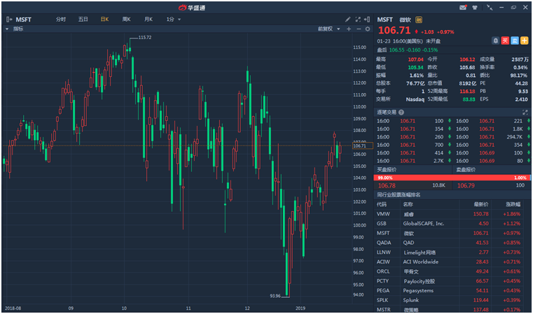The height and width of the screenshot is (314, 533).
Task: Zoom out chart with minus icon
Action: (x=359, y=29)
